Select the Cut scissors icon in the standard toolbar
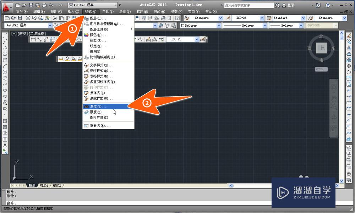The image size is (355, 213). click(x=55, y=18)
